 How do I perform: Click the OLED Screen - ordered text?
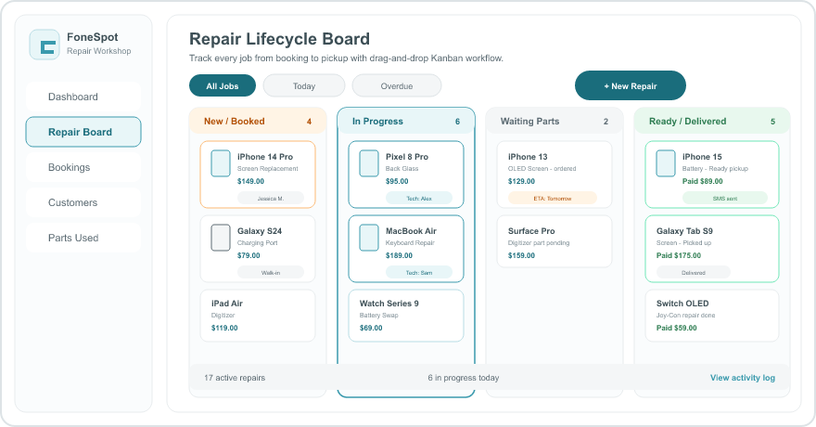click(542, 169)
